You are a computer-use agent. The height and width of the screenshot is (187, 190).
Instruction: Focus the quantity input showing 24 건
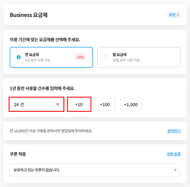32,104
